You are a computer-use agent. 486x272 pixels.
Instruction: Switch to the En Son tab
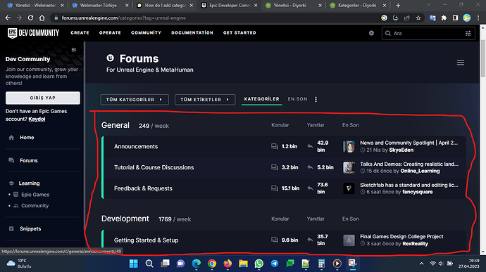point(297,99)
